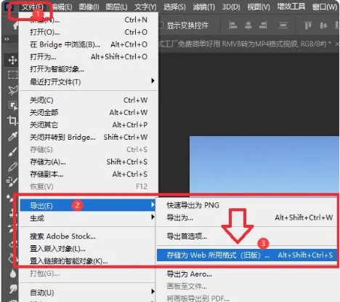Open the 图像(I) menu
Screen dimensions: 340x302
[89, 7]
